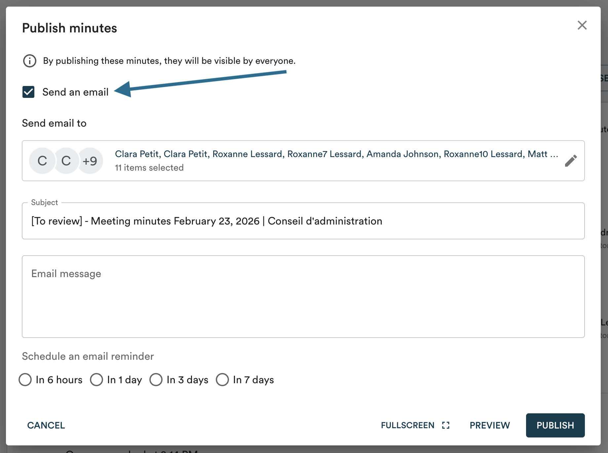
Task: Uncheck the Send an email checkbox
Action: (28, 92)
